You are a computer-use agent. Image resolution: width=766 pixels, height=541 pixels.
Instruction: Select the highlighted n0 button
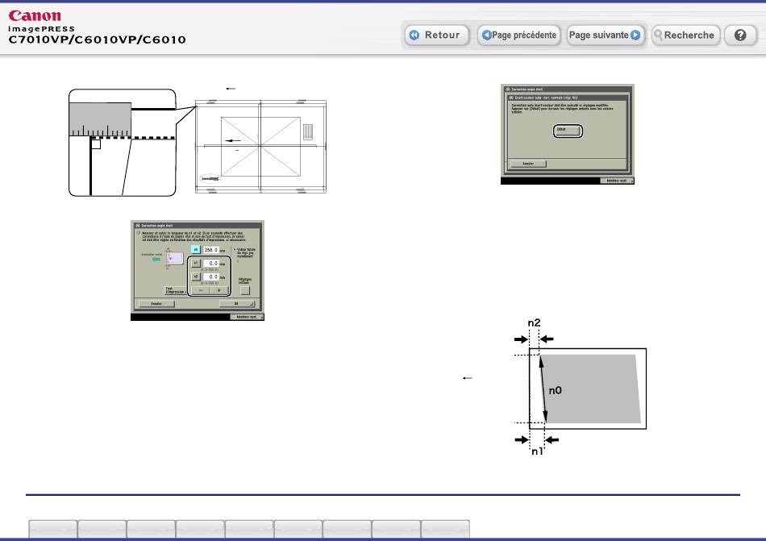pos(194,250)
